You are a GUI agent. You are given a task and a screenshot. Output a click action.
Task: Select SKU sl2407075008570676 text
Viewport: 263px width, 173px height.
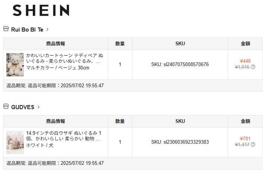[x=180, y=65]
